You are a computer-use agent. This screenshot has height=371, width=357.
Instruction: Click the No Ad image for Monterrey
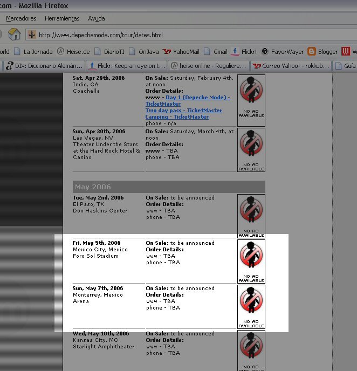click(251, 307)
